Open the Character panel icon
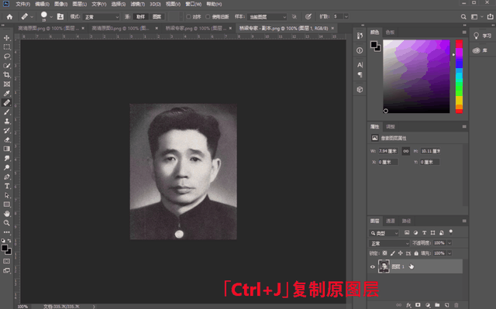The height and width of the screenshot is (309, 496). click(360, 65)
